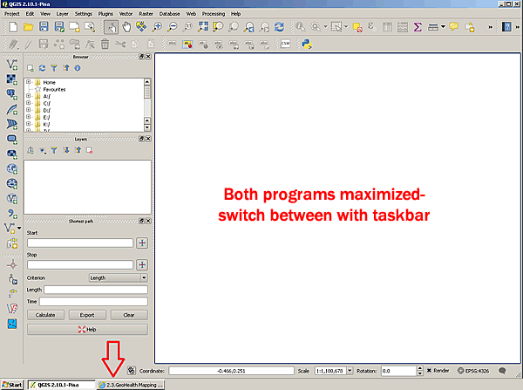Click the Calculate button

coord(45,315)
